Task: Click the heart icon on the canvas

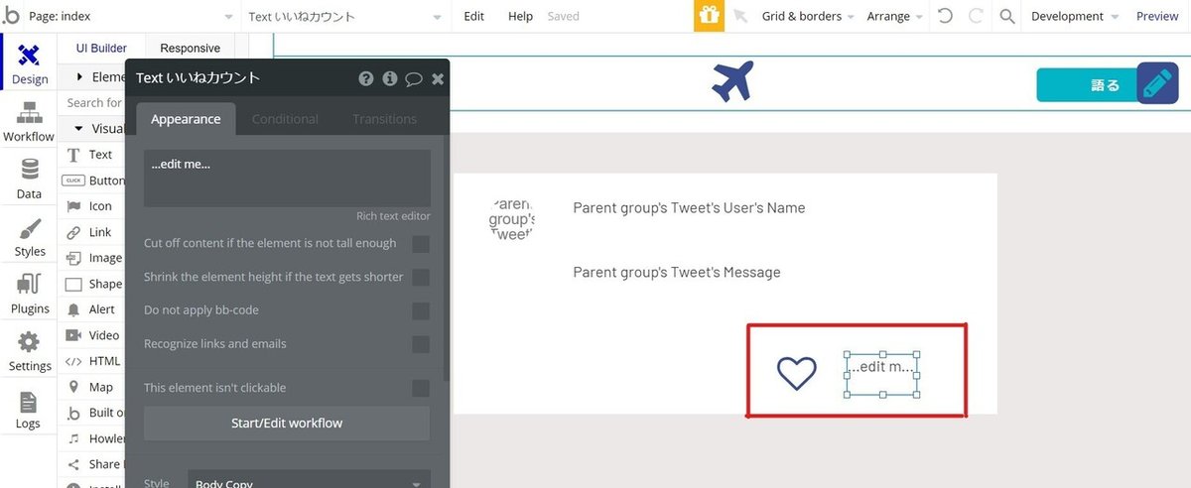Action: 796,373
